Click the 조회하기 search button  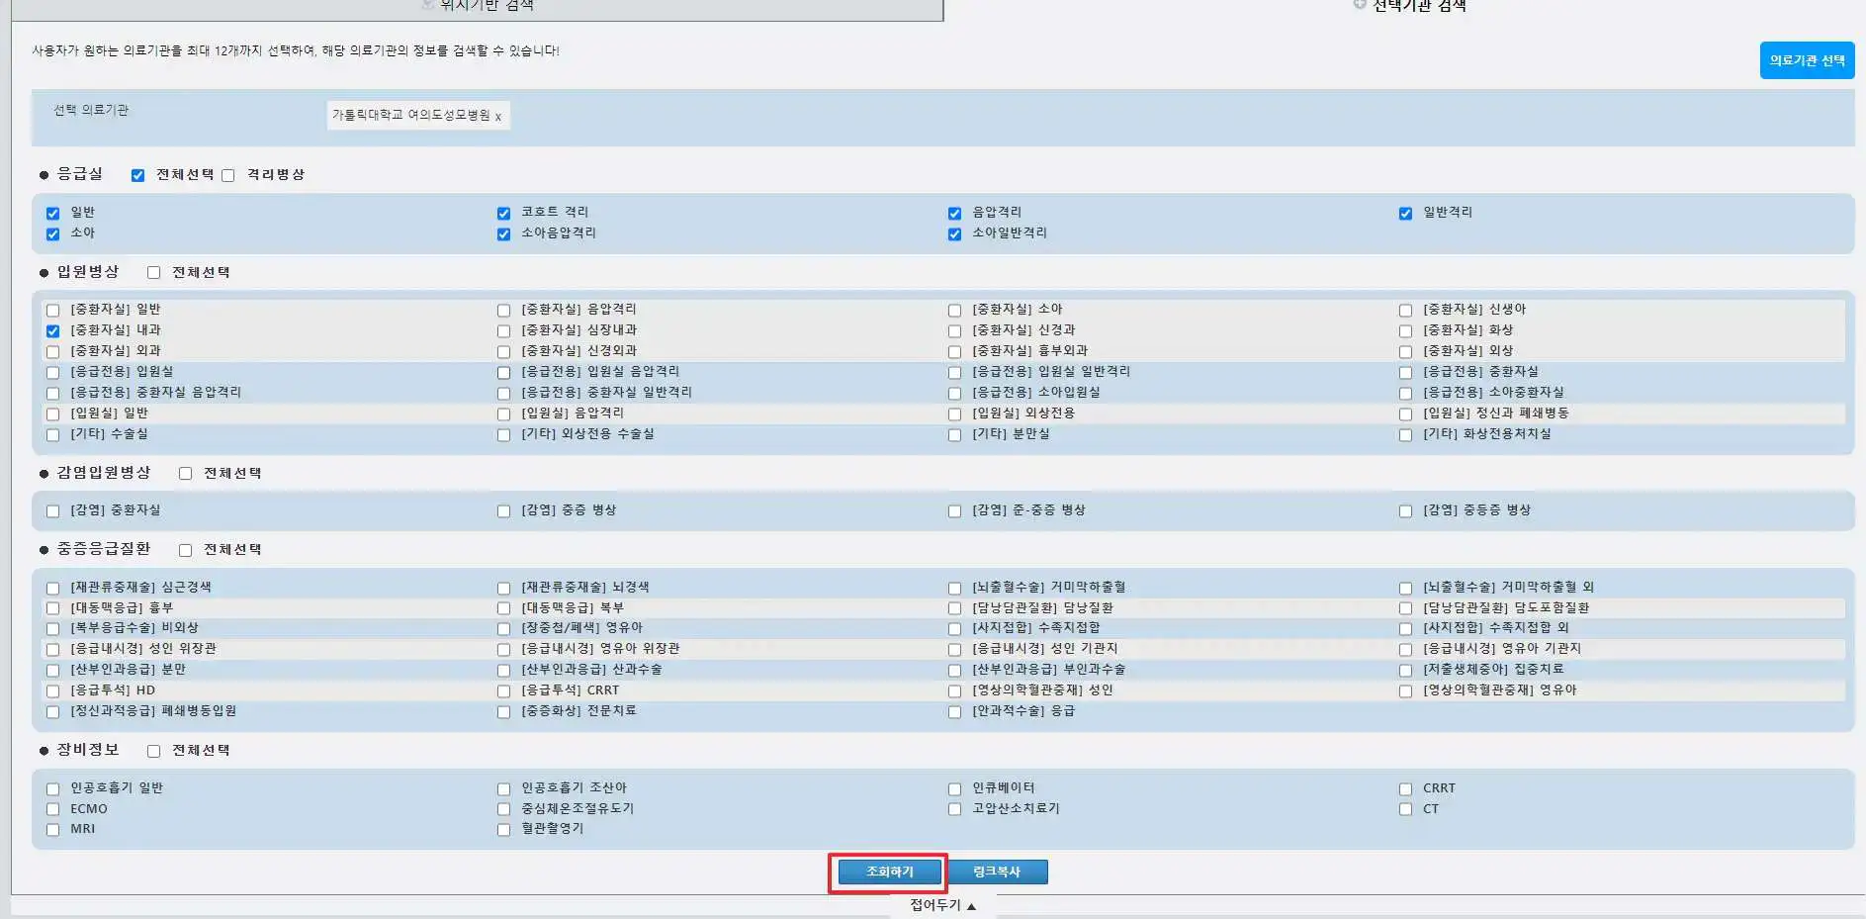(x=889, y=872)
